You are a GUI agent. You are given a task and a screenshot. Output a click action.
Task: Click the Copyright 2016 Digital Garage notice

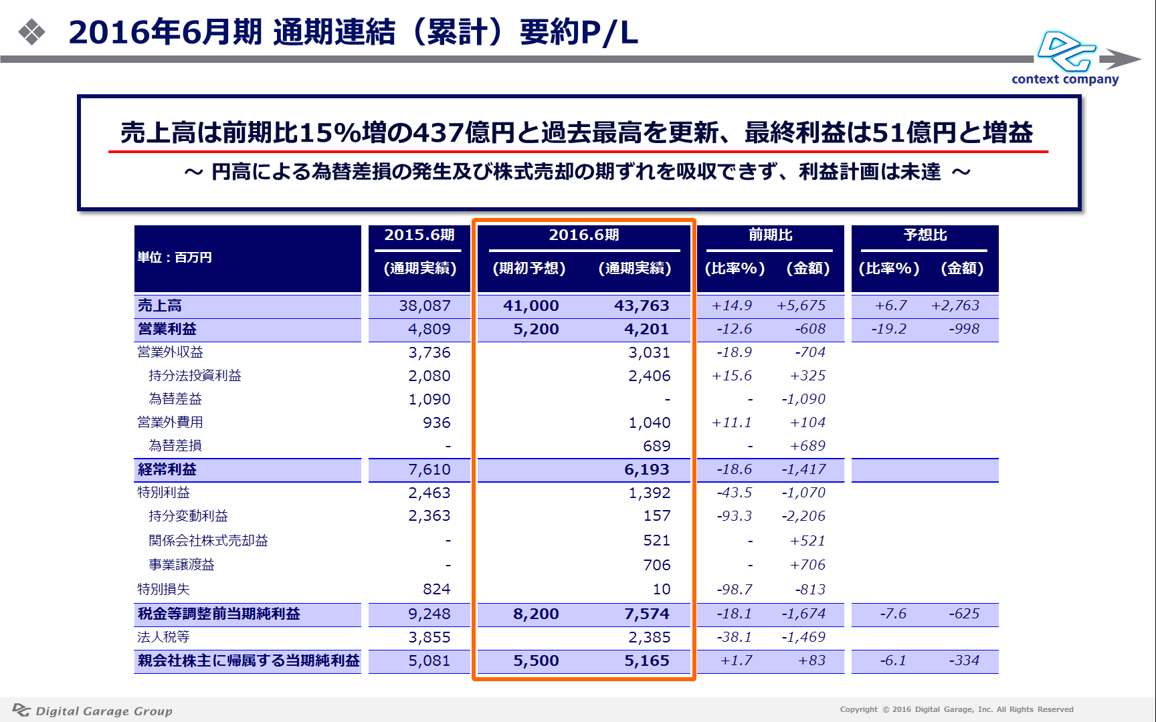pos(957,709)
